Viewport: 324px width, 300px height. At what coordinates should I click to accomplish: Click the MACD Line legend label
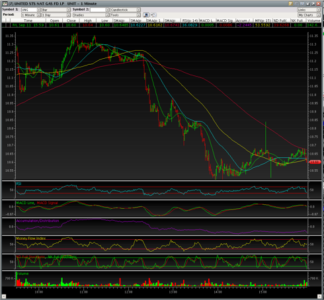click(x=25, y=203)
